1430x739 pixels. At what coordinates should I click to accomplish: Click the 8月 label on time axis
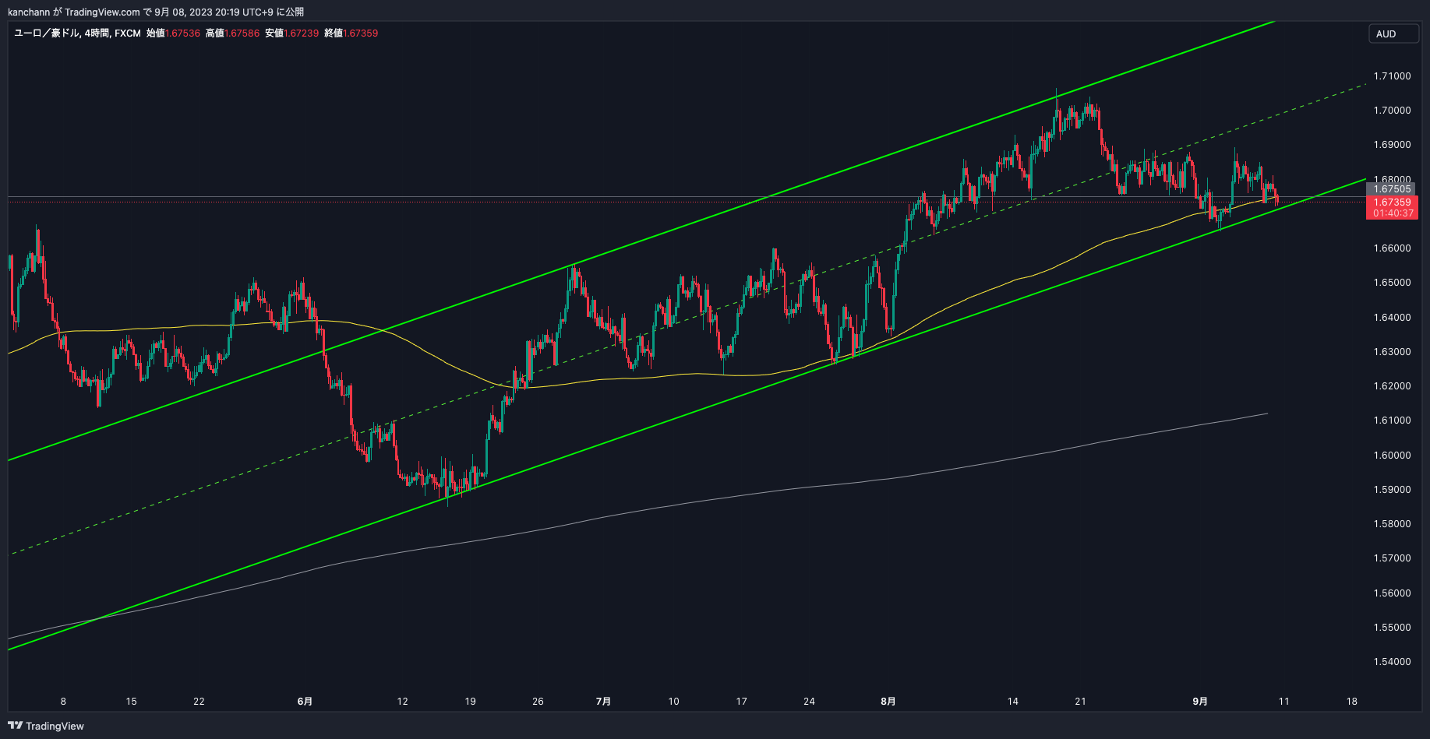[888, 701]
